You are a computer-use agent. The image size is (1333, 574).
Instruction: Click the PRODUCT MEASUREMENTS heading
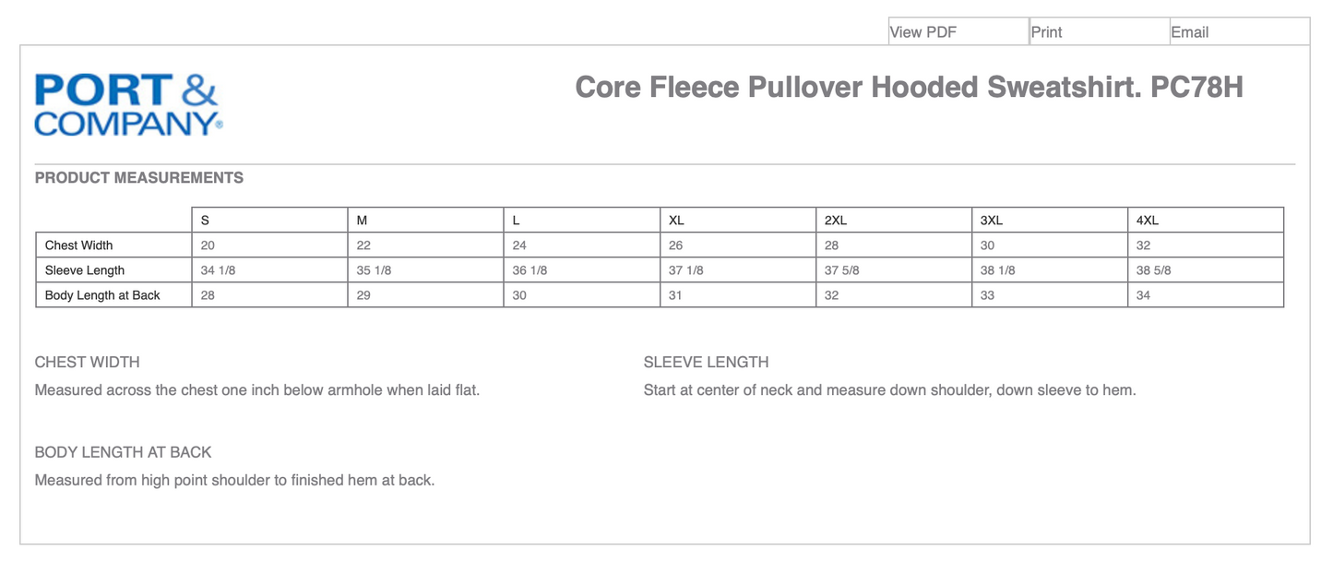pos(138,177)
